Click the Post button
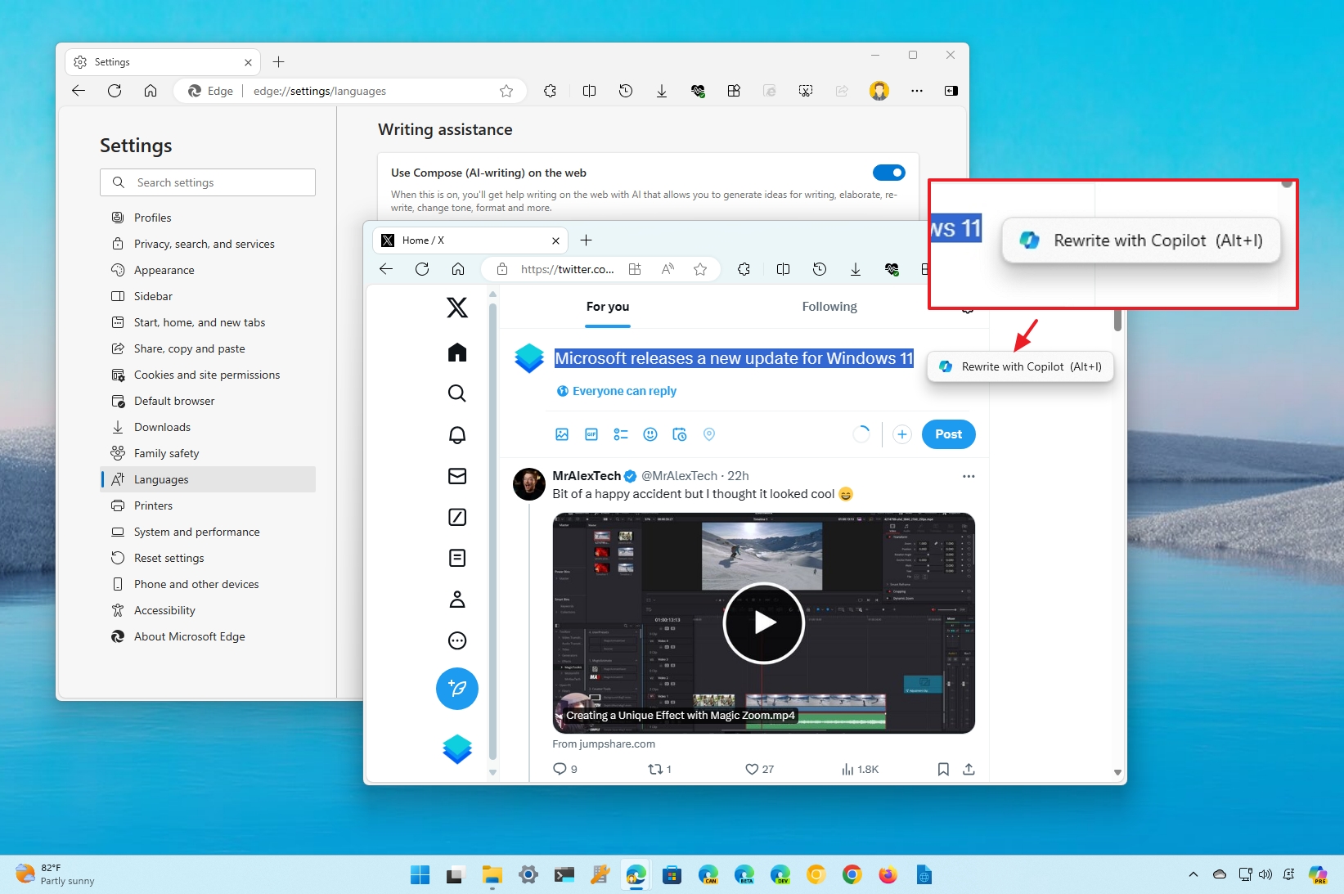 coord(948,434)
